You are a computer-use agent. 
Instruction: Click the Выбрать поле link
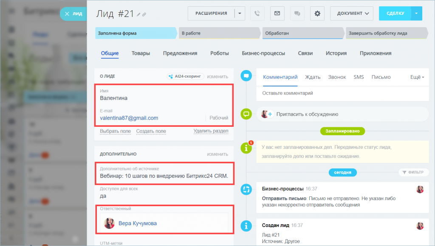pyautogui.click(x=115, y=131)
